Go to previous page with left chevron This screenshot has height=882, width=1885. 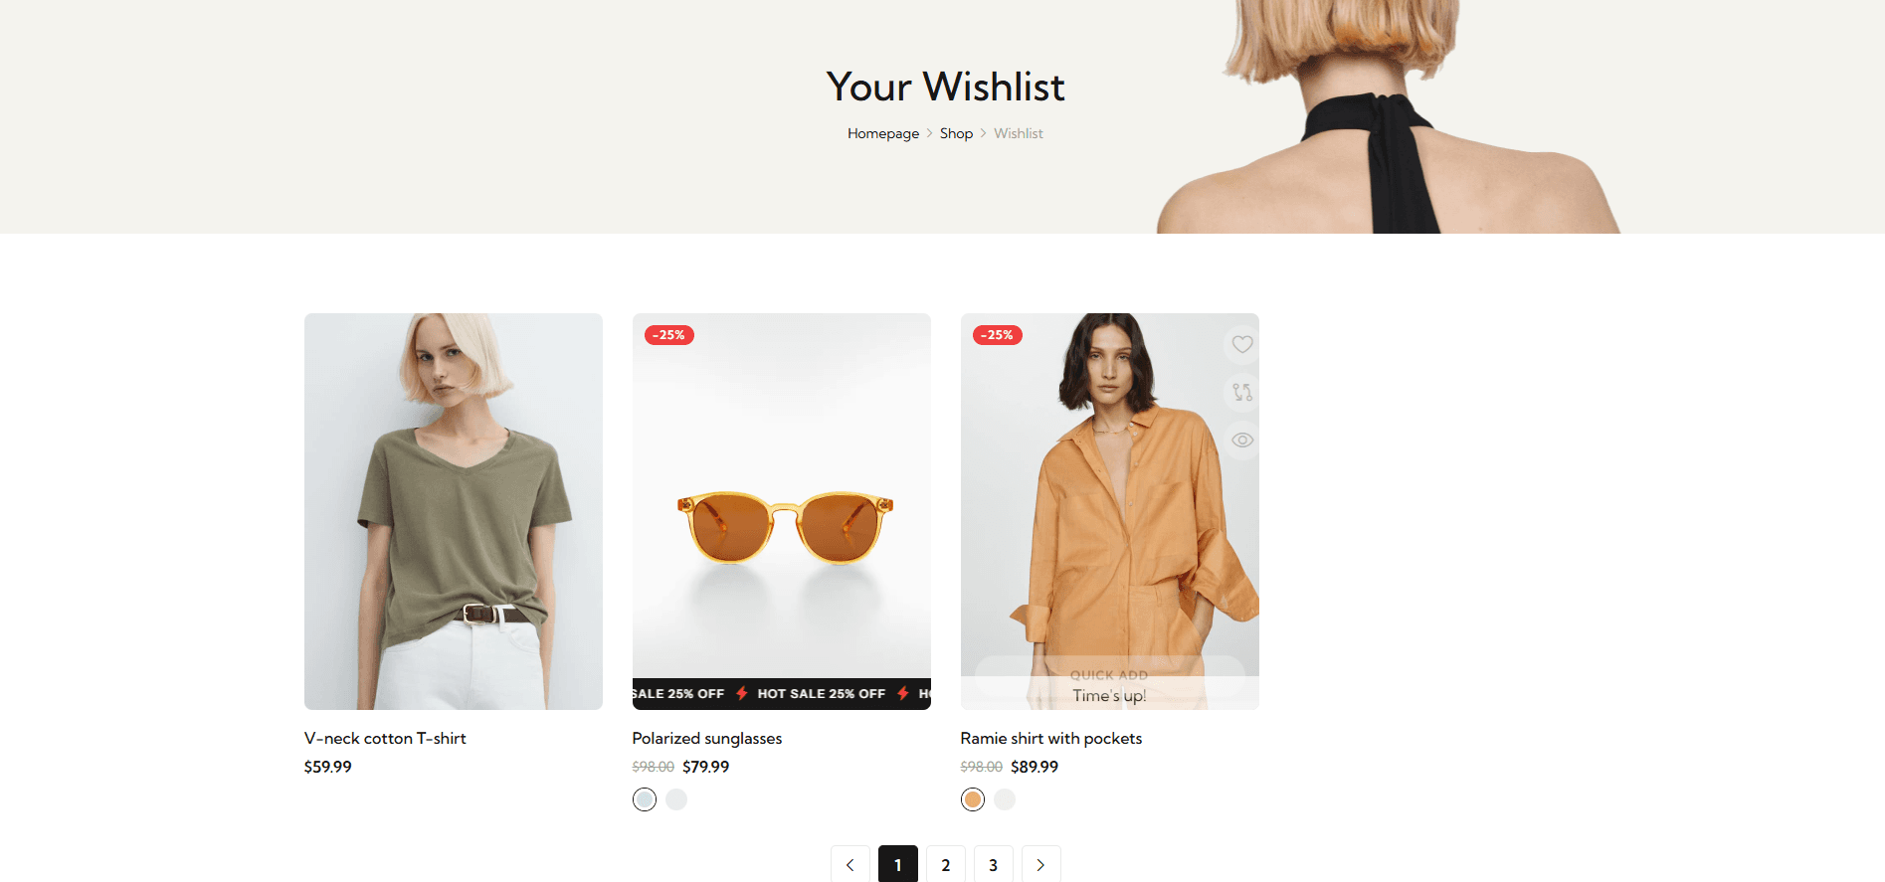(850, 865)
